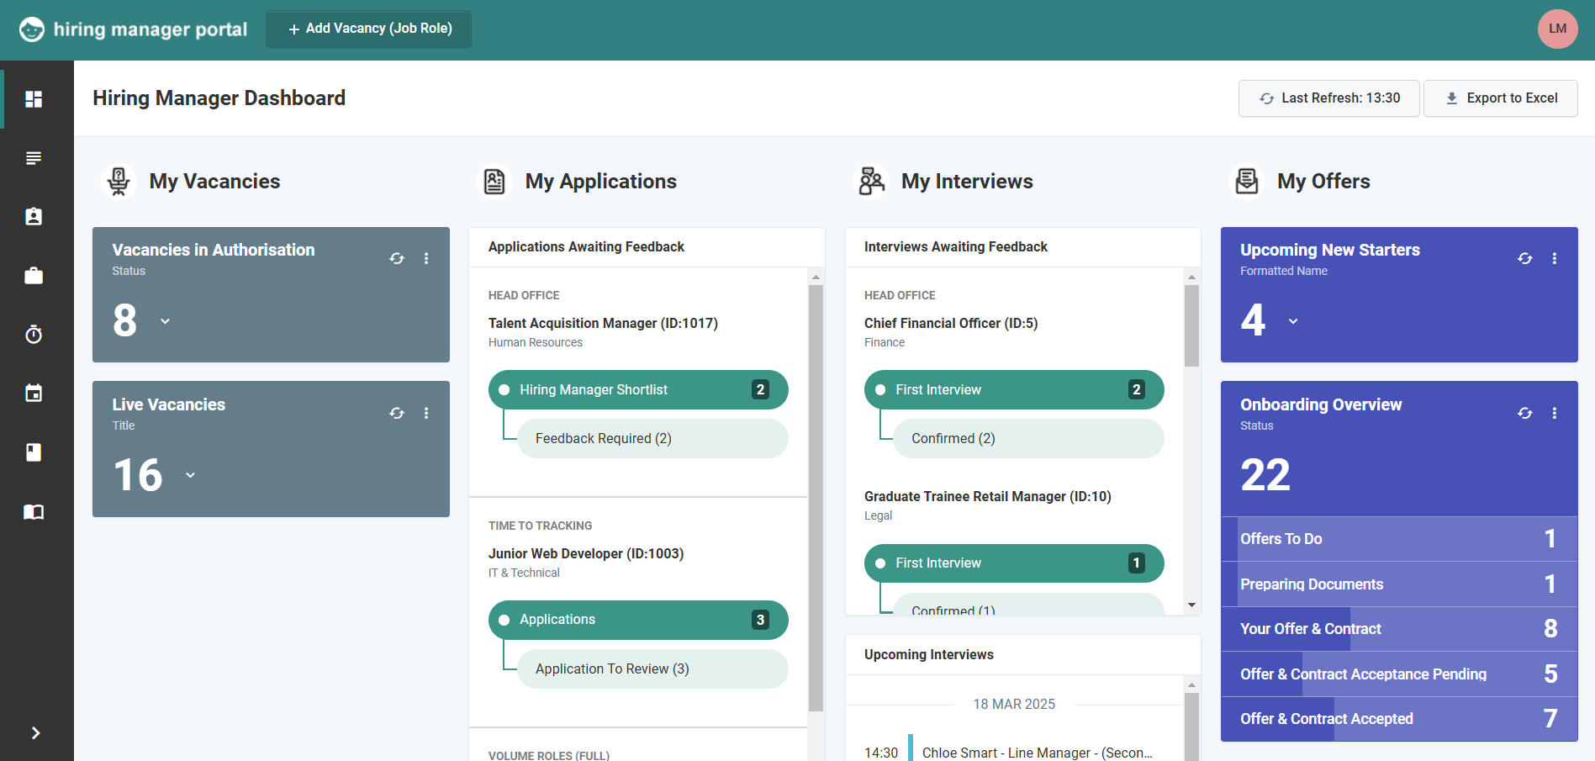1595x761 pixels.
Task: Click Graduate Trainee Retail Manager (ID:10) title
Action: 988,496
